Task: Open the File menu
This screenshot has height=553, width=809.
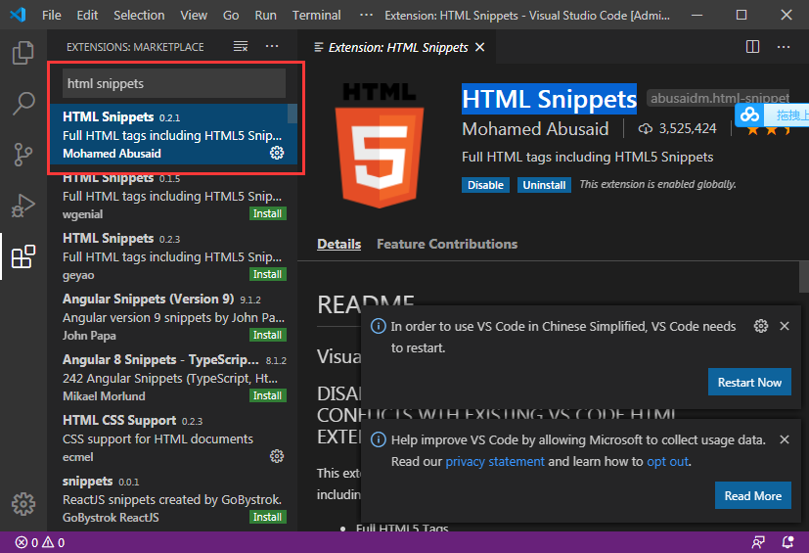Action: pos(52,15)
